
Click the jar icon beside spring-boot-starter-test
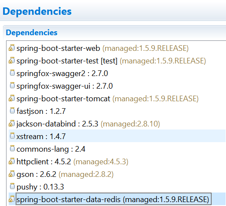click(12, 60)
